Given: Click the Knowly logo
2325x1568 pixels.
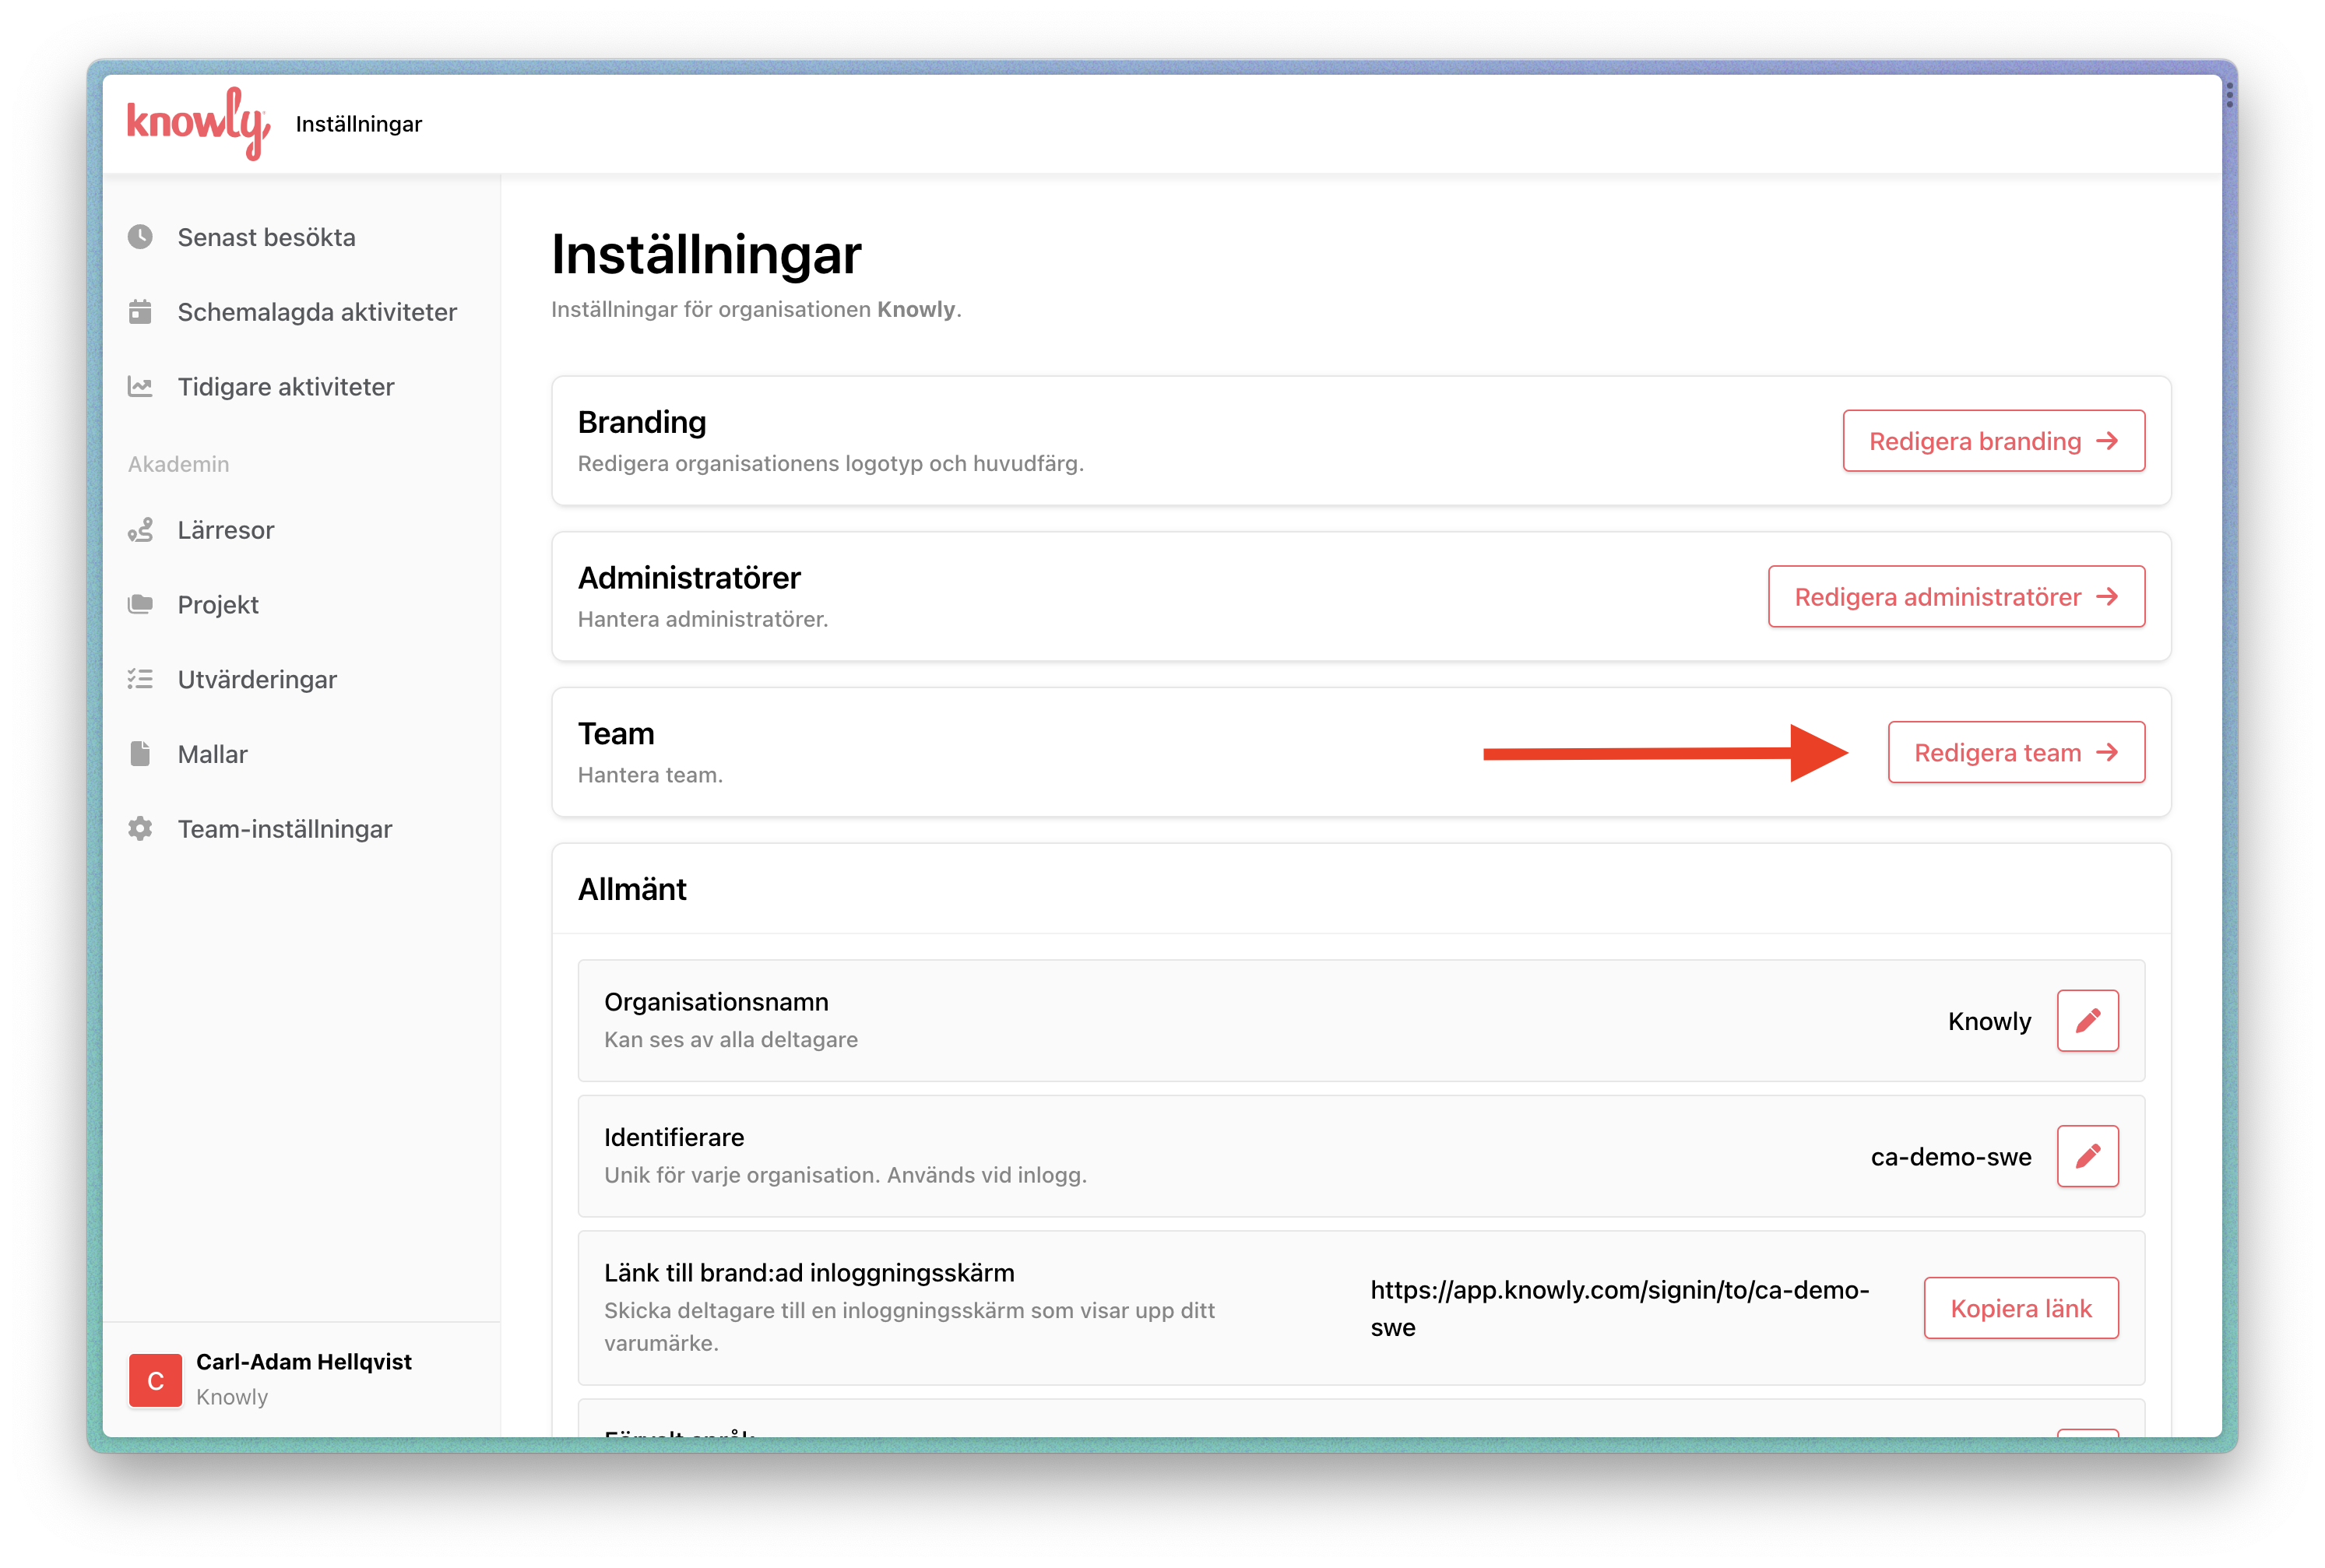Looking at the screenshot, I should pos(198,123).
